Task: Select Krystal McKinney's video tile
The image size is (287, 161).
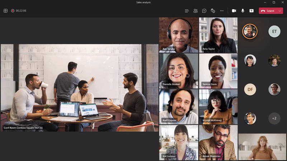Action: tap(218, 107)
